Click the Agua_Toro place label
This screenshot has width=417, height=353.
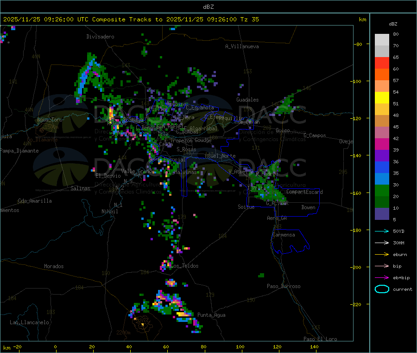coord(50,120)
